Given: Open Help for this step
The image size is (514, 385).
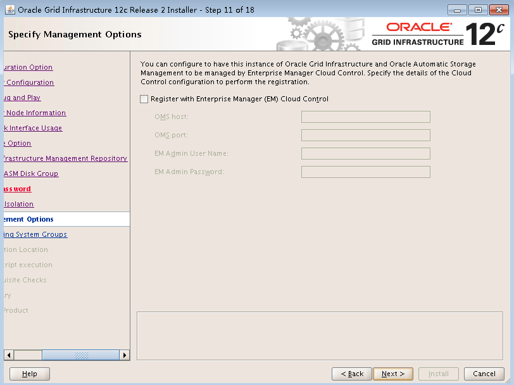Looking at the screenshot, I should tap(30, 374).
